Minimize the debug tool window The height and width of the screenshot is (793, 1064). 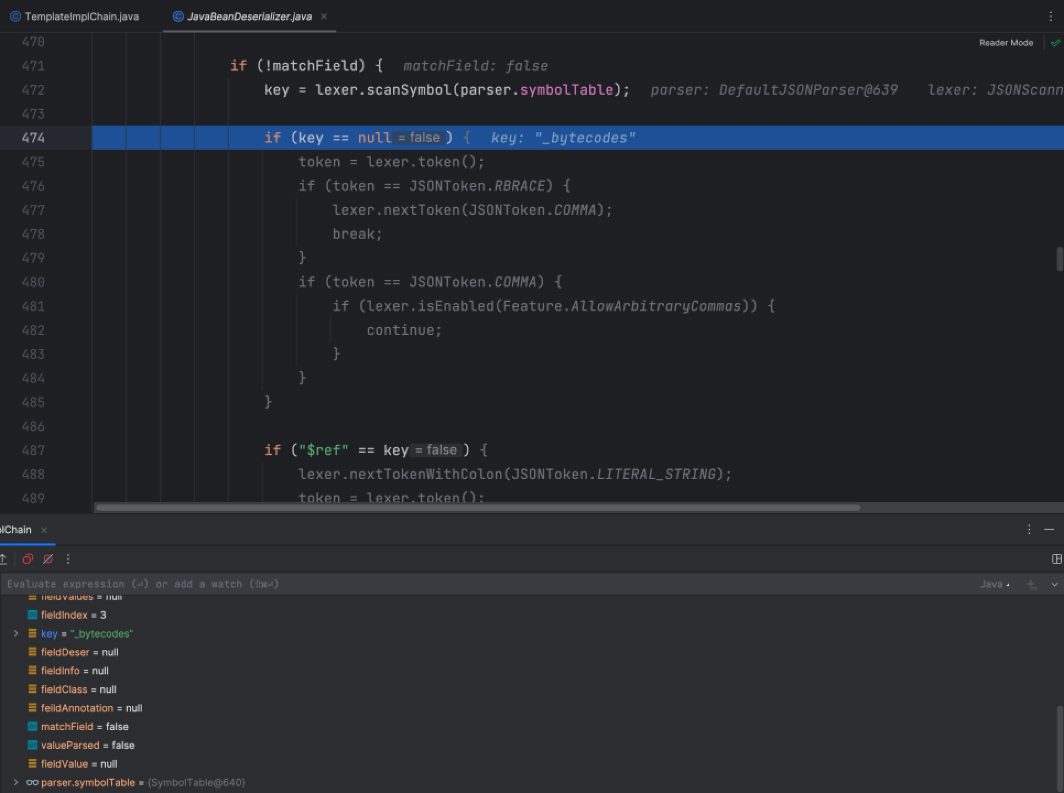(1049, 529)
